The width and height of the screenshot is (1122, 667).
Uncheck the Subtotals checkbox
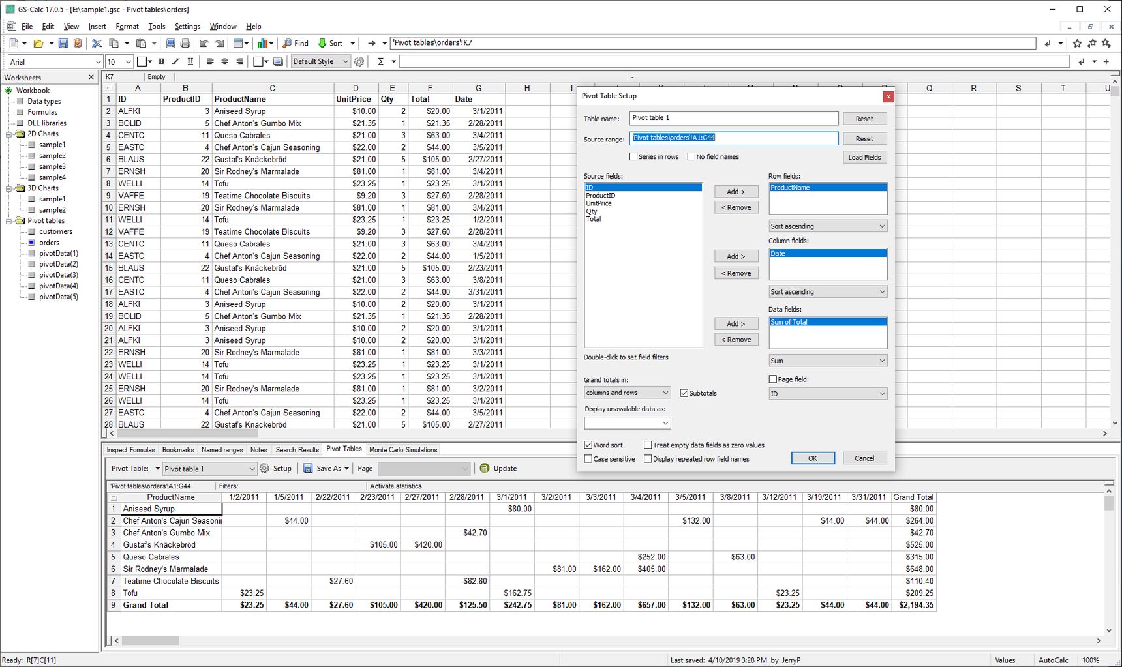tap(684, 393)
